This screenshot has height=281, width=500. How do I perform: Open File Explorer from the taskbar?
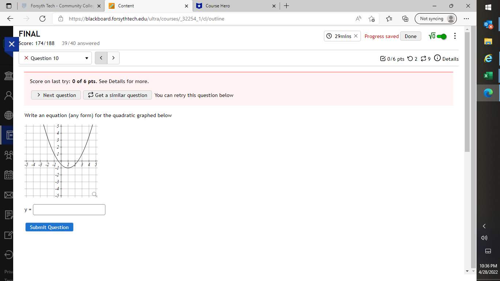click(488, 41)
